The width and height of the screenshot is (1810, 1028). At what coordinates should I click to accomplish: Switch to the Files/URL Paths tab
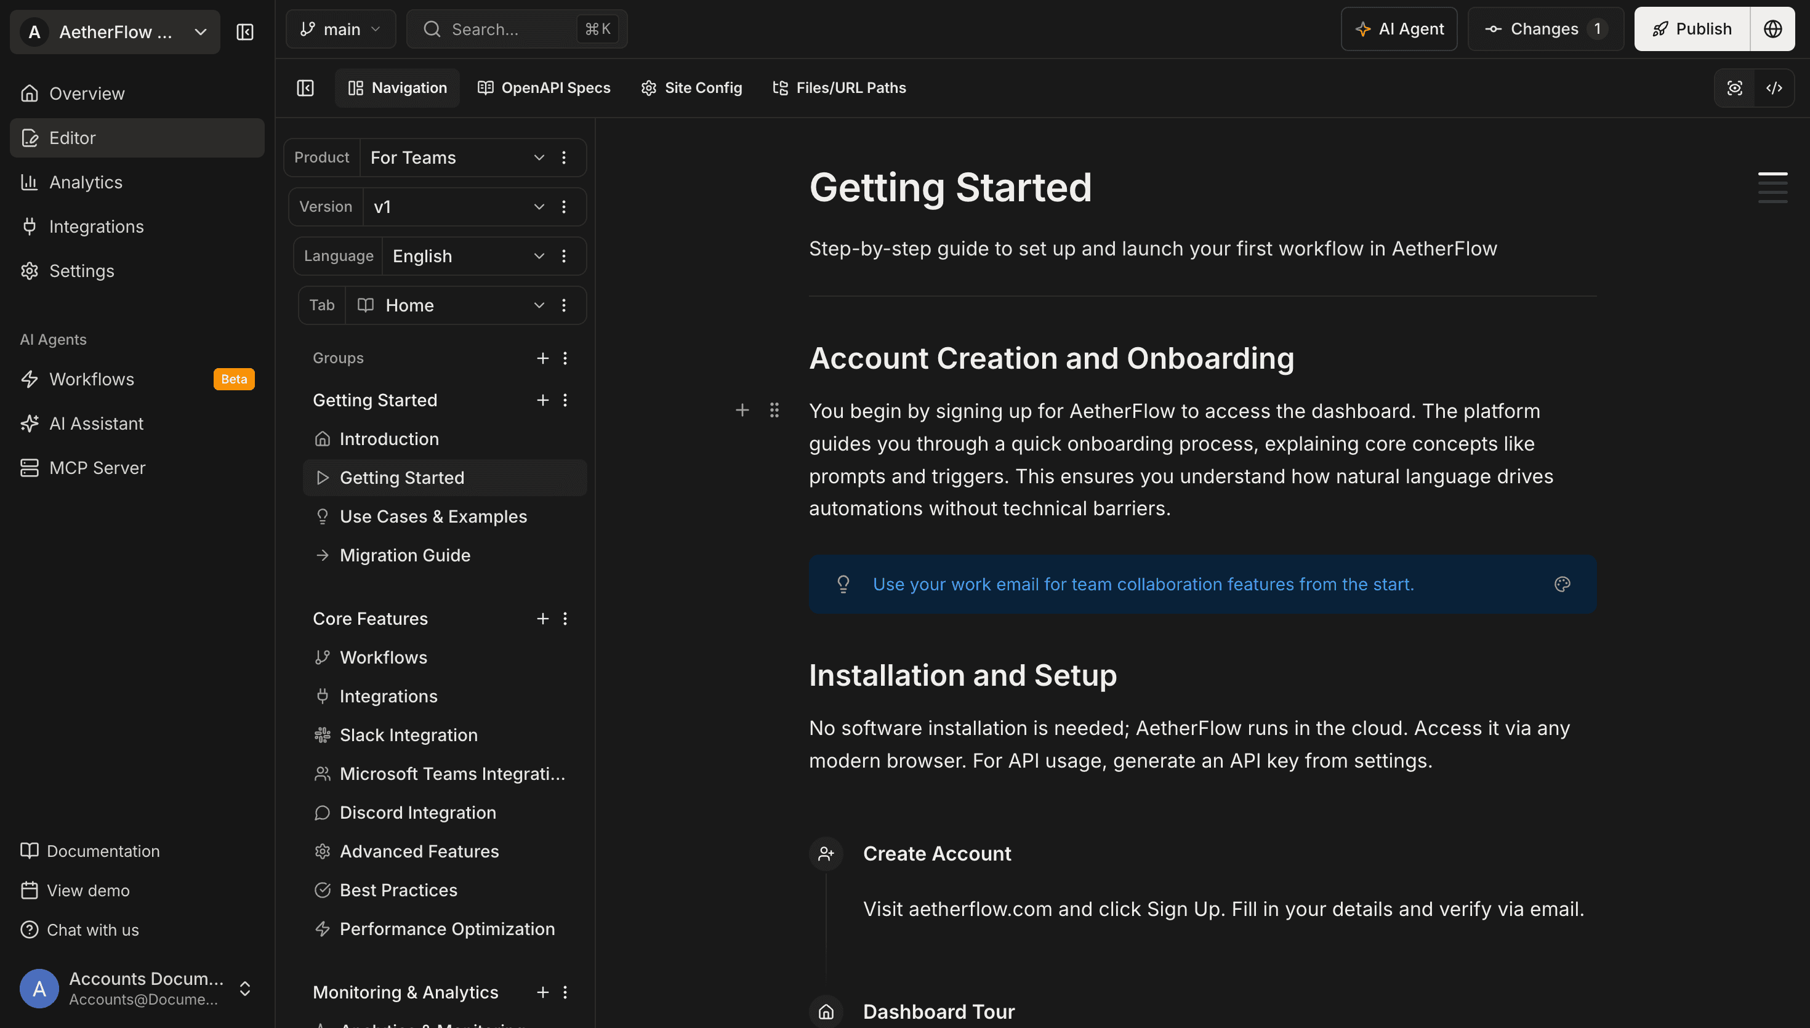tap(839, 87)
